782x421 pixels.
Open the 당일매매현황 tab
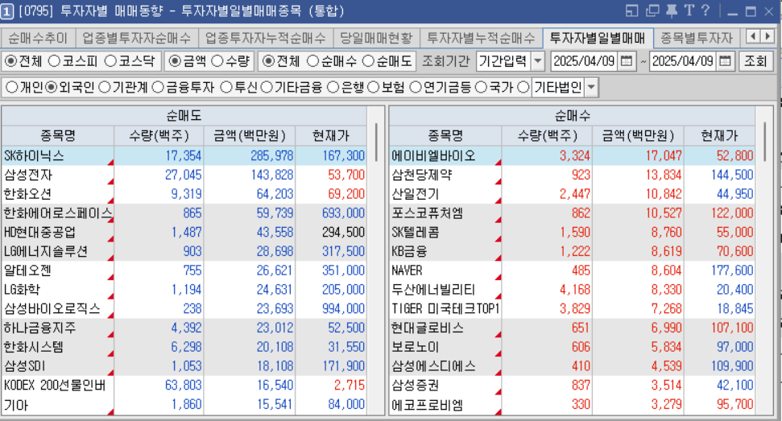(x=376, y=38)
